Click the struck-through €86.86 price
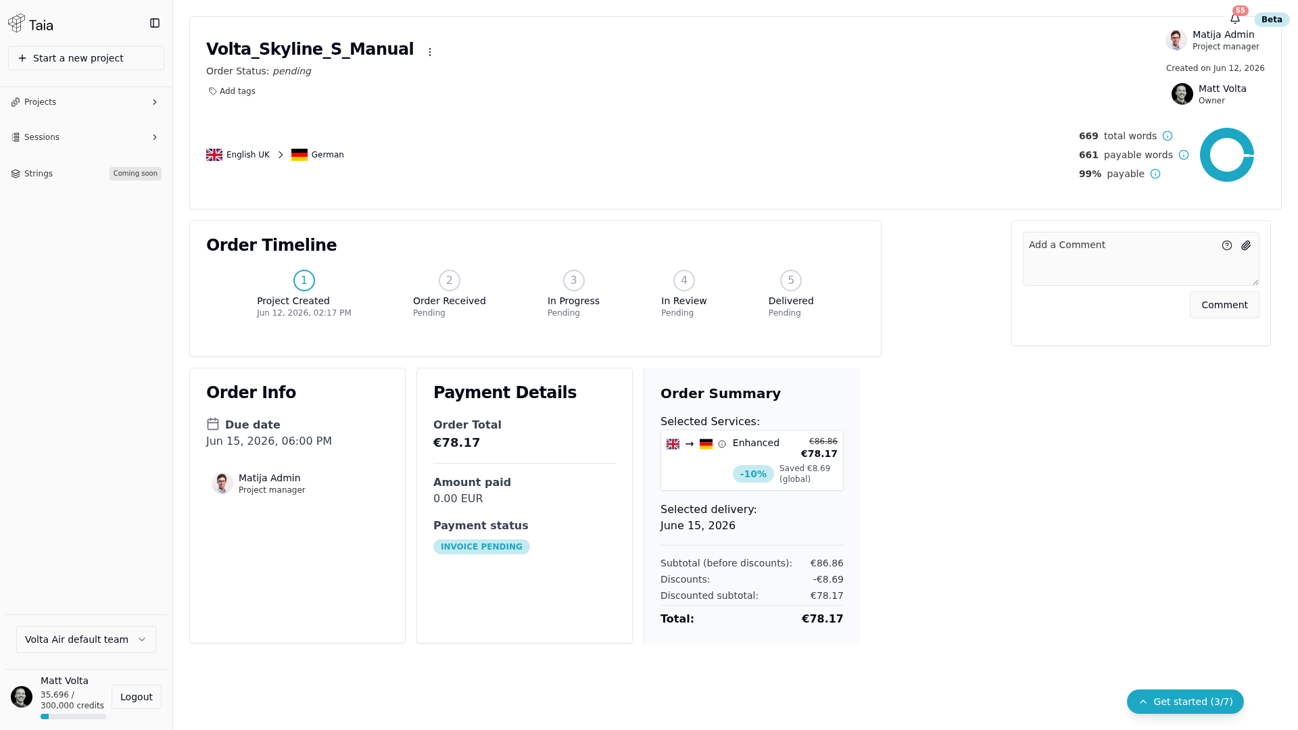The height and width of the screenshot is (730, 1298). coord(823,441)
